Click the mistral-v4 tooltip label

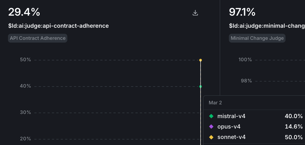231,116
